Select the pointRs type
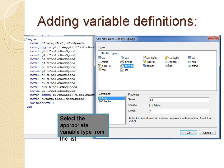 (x=105, y=66)
